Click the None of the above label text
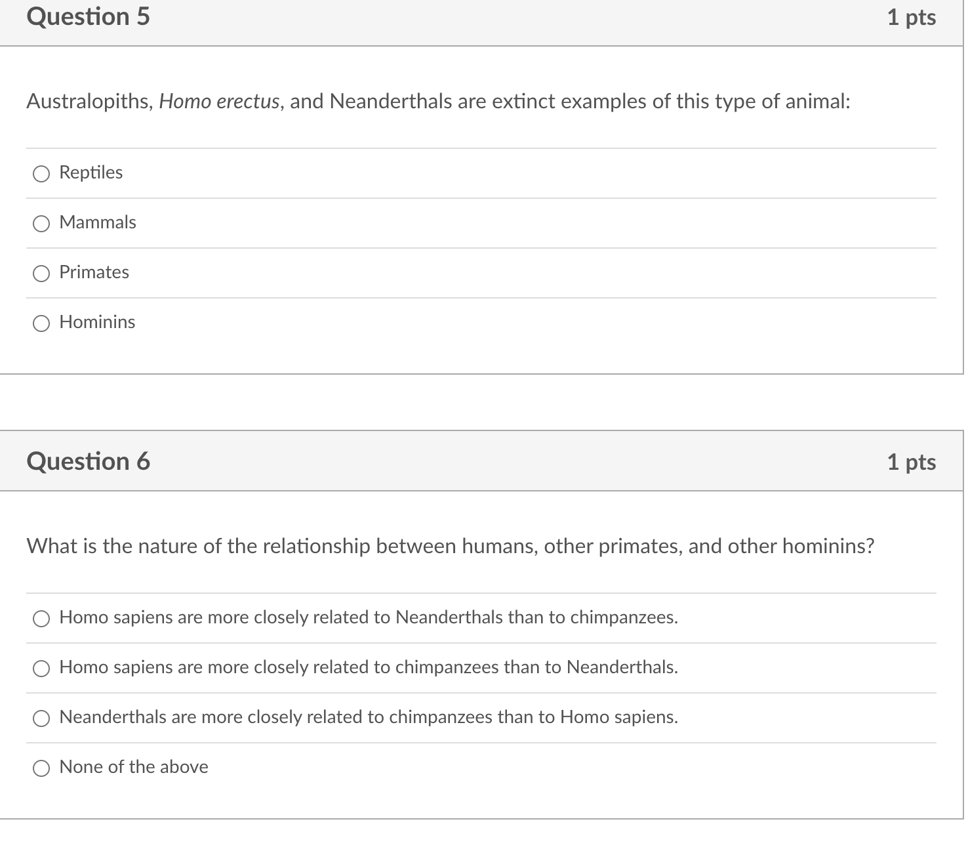This screenshot has height=853, width=968. click(134, 767)
